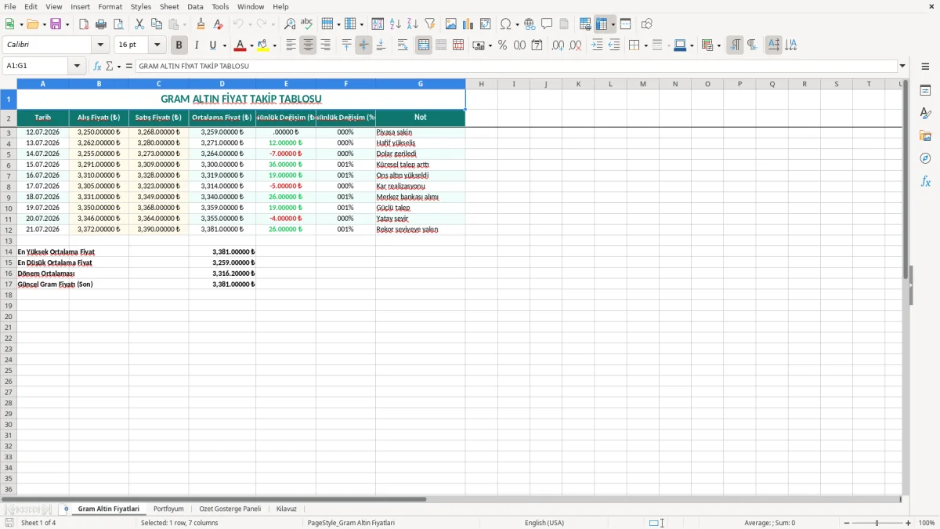Screen dimensions: 940x529
Task: Open the Format menu
Action: [x=110, y=6]
